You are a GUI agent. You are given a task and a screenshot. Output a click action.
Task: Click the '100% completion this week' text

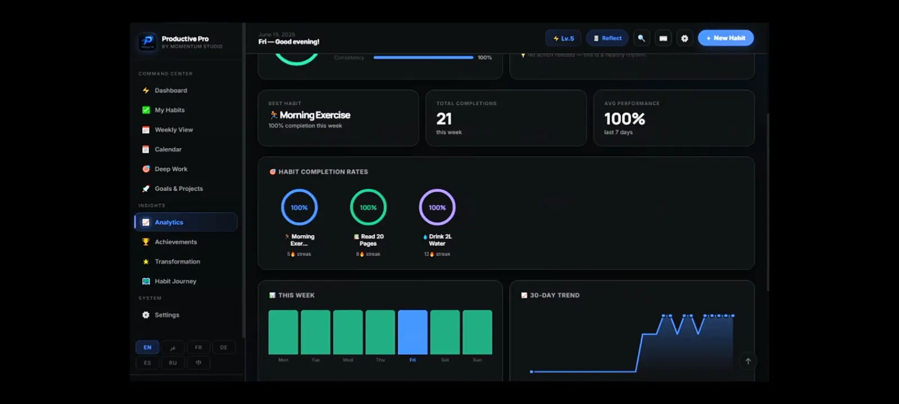point(305,126)
